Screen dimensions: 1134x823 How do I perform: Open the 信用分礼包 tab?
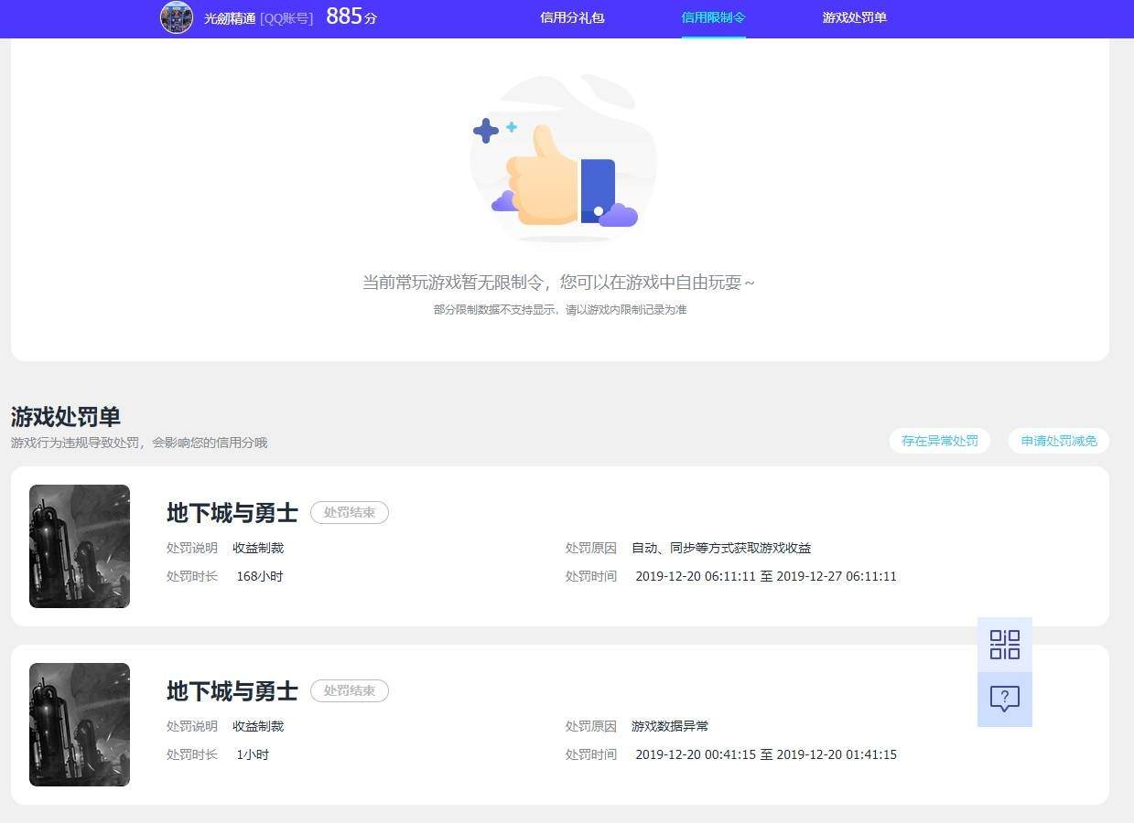pos(572,17)
